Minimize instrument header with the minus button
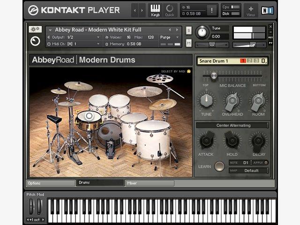Viewport: 300px width, 225px height. 270,32
